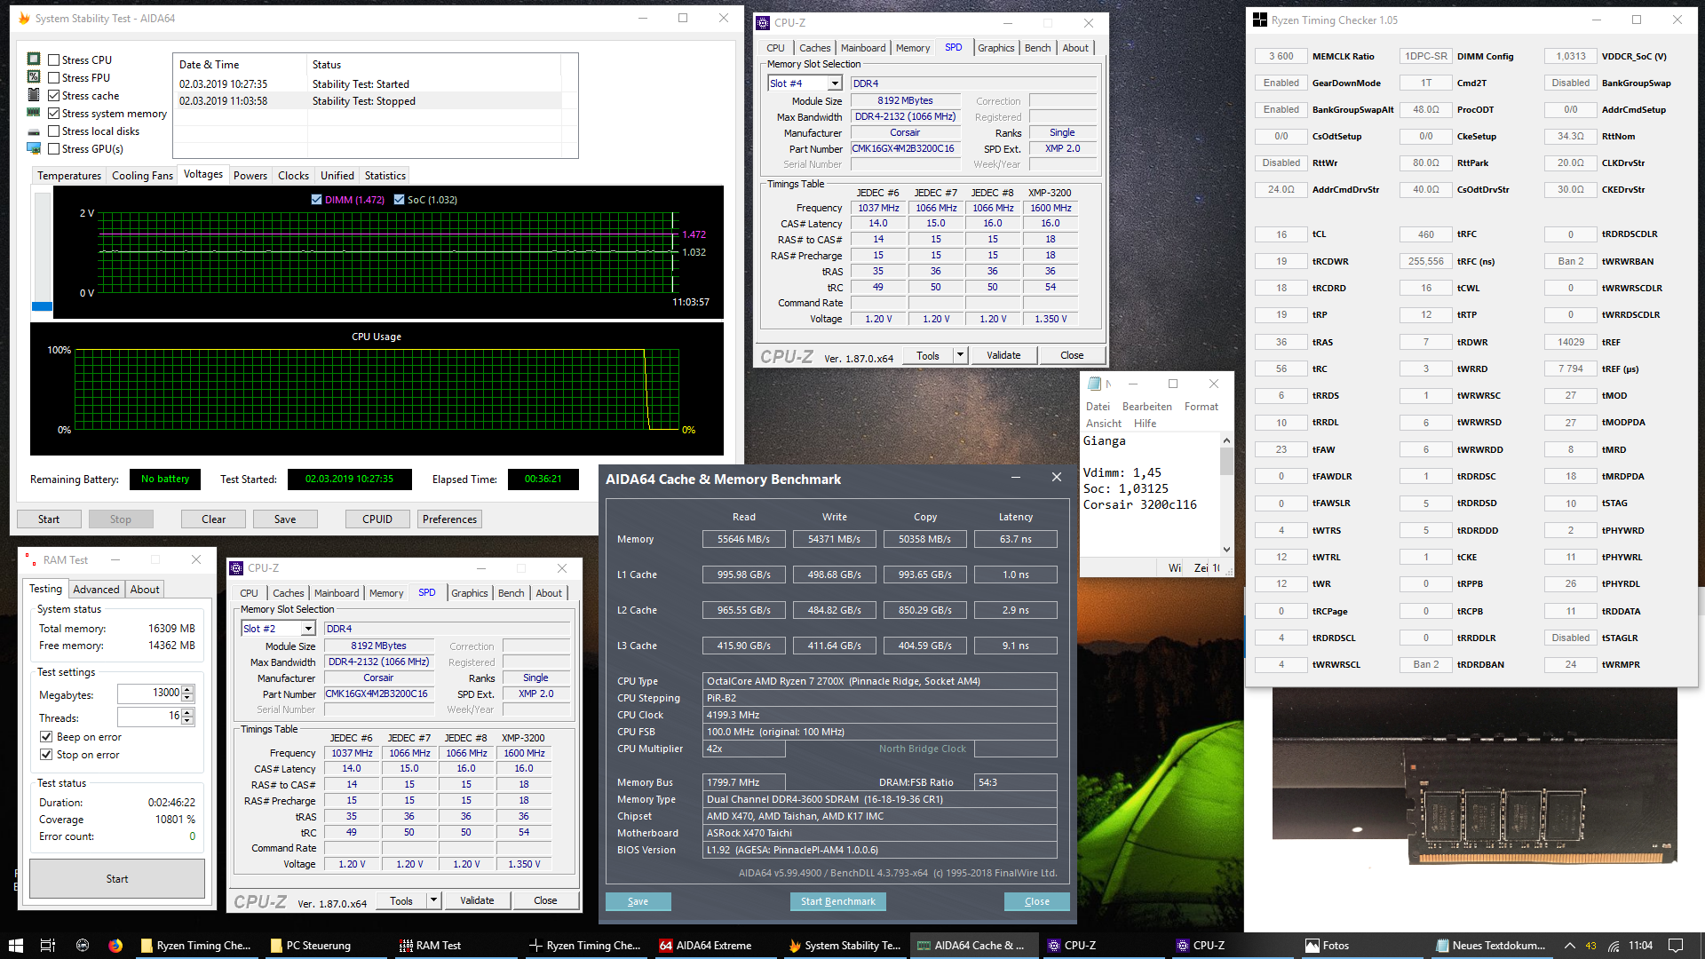Click the Windows Start button

coord(15,946)
